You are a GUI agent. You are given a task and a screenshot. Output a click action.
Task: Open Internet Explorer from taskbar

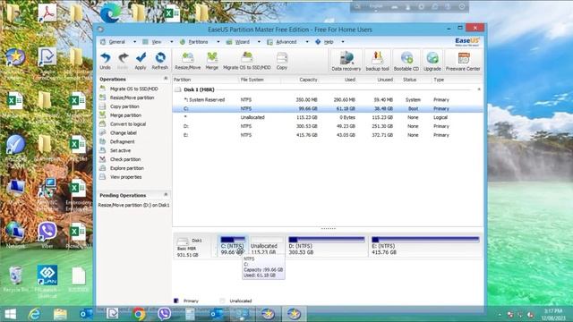point(35,314)
